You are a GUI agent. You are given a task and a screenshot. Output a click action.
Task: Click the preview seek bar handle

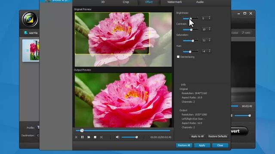(x=82, y=130)
